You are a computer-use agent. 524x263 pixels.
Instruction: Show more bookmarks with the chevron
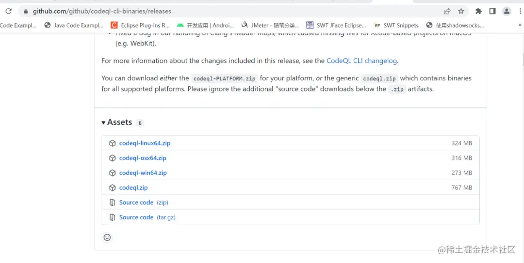pyautogui.click(x=520, y=25)
